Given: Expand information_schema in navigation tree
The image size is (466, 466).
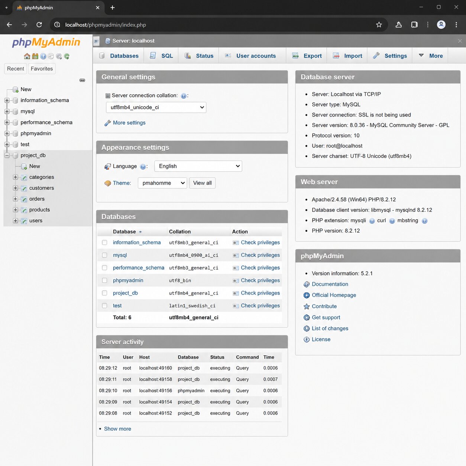Looking at the screenshot, I should [7, 100].
